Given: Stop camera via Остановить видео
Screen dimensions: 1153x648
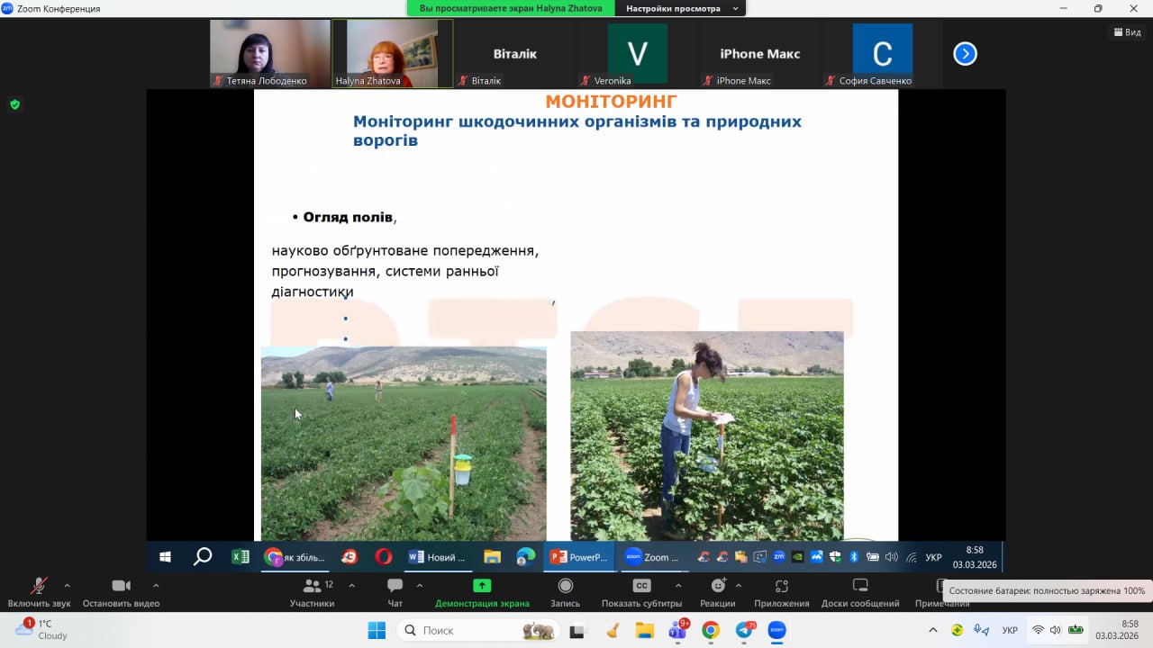Looking at the screenshot, I should (121, 587).
